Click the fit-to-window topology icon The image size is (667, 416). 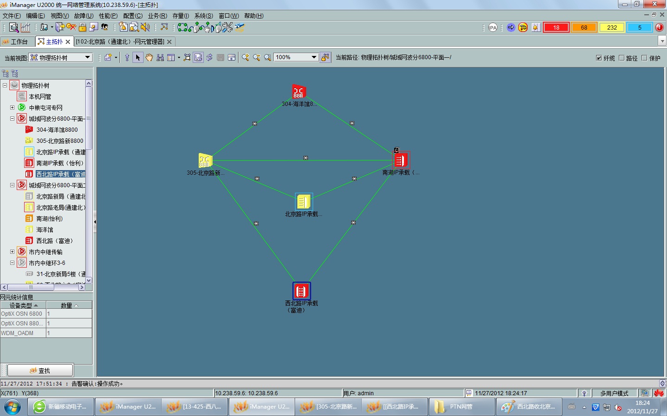(x=187, y=57)
